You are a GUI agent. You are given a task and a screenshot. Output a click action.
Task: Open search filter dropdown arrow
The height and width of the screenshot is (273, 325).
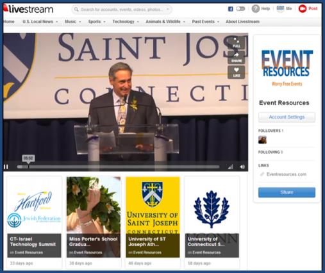168,9
